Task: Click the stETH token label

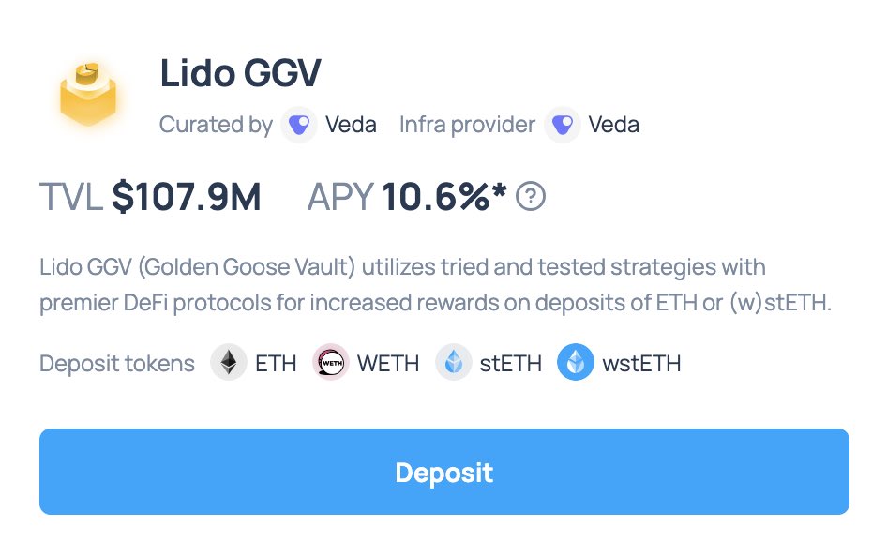Action: (511, 363)
